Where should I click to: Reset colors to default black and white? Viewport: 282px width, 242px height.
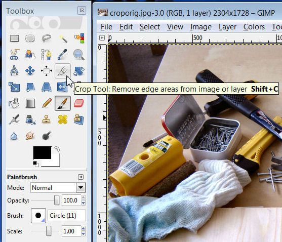35,164
